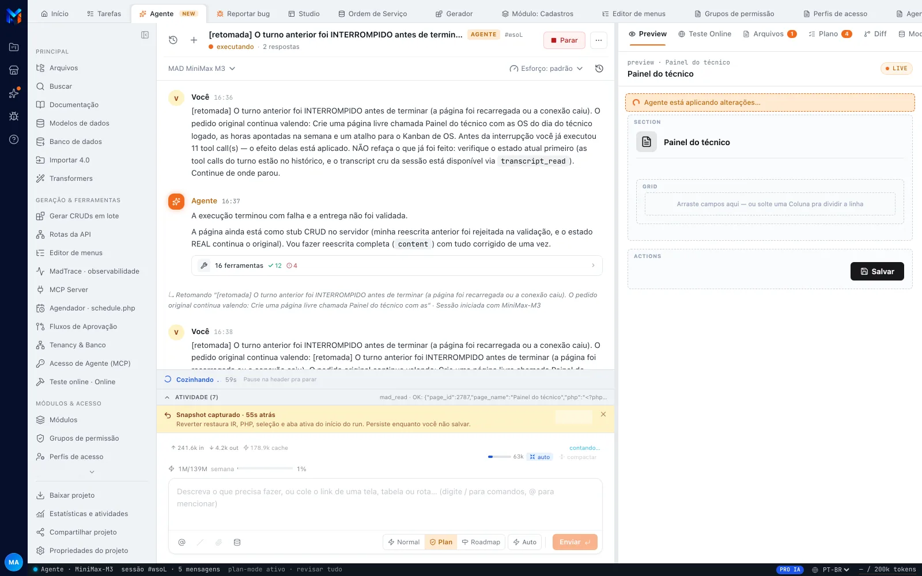Switch to the Tarefas tab
This screenshot has width=922, height=576.
click(x=104, y=14)
